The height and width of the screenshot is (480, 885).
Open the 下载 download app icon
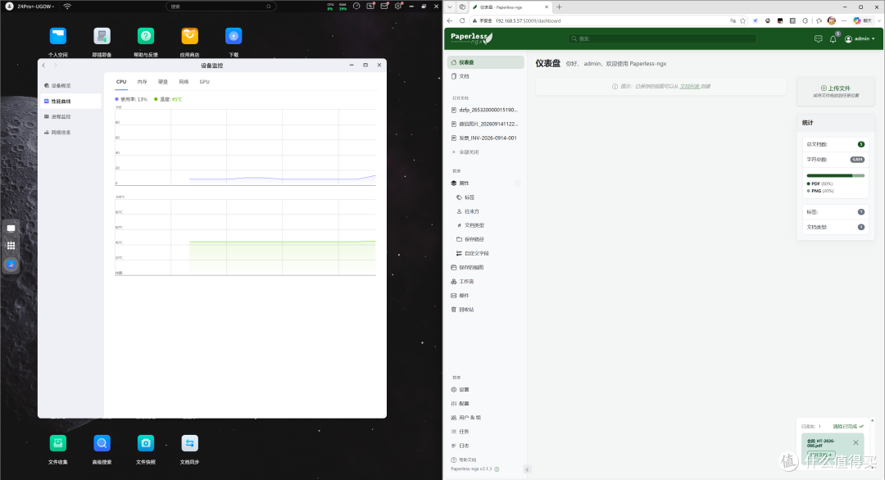click(234, 37)
